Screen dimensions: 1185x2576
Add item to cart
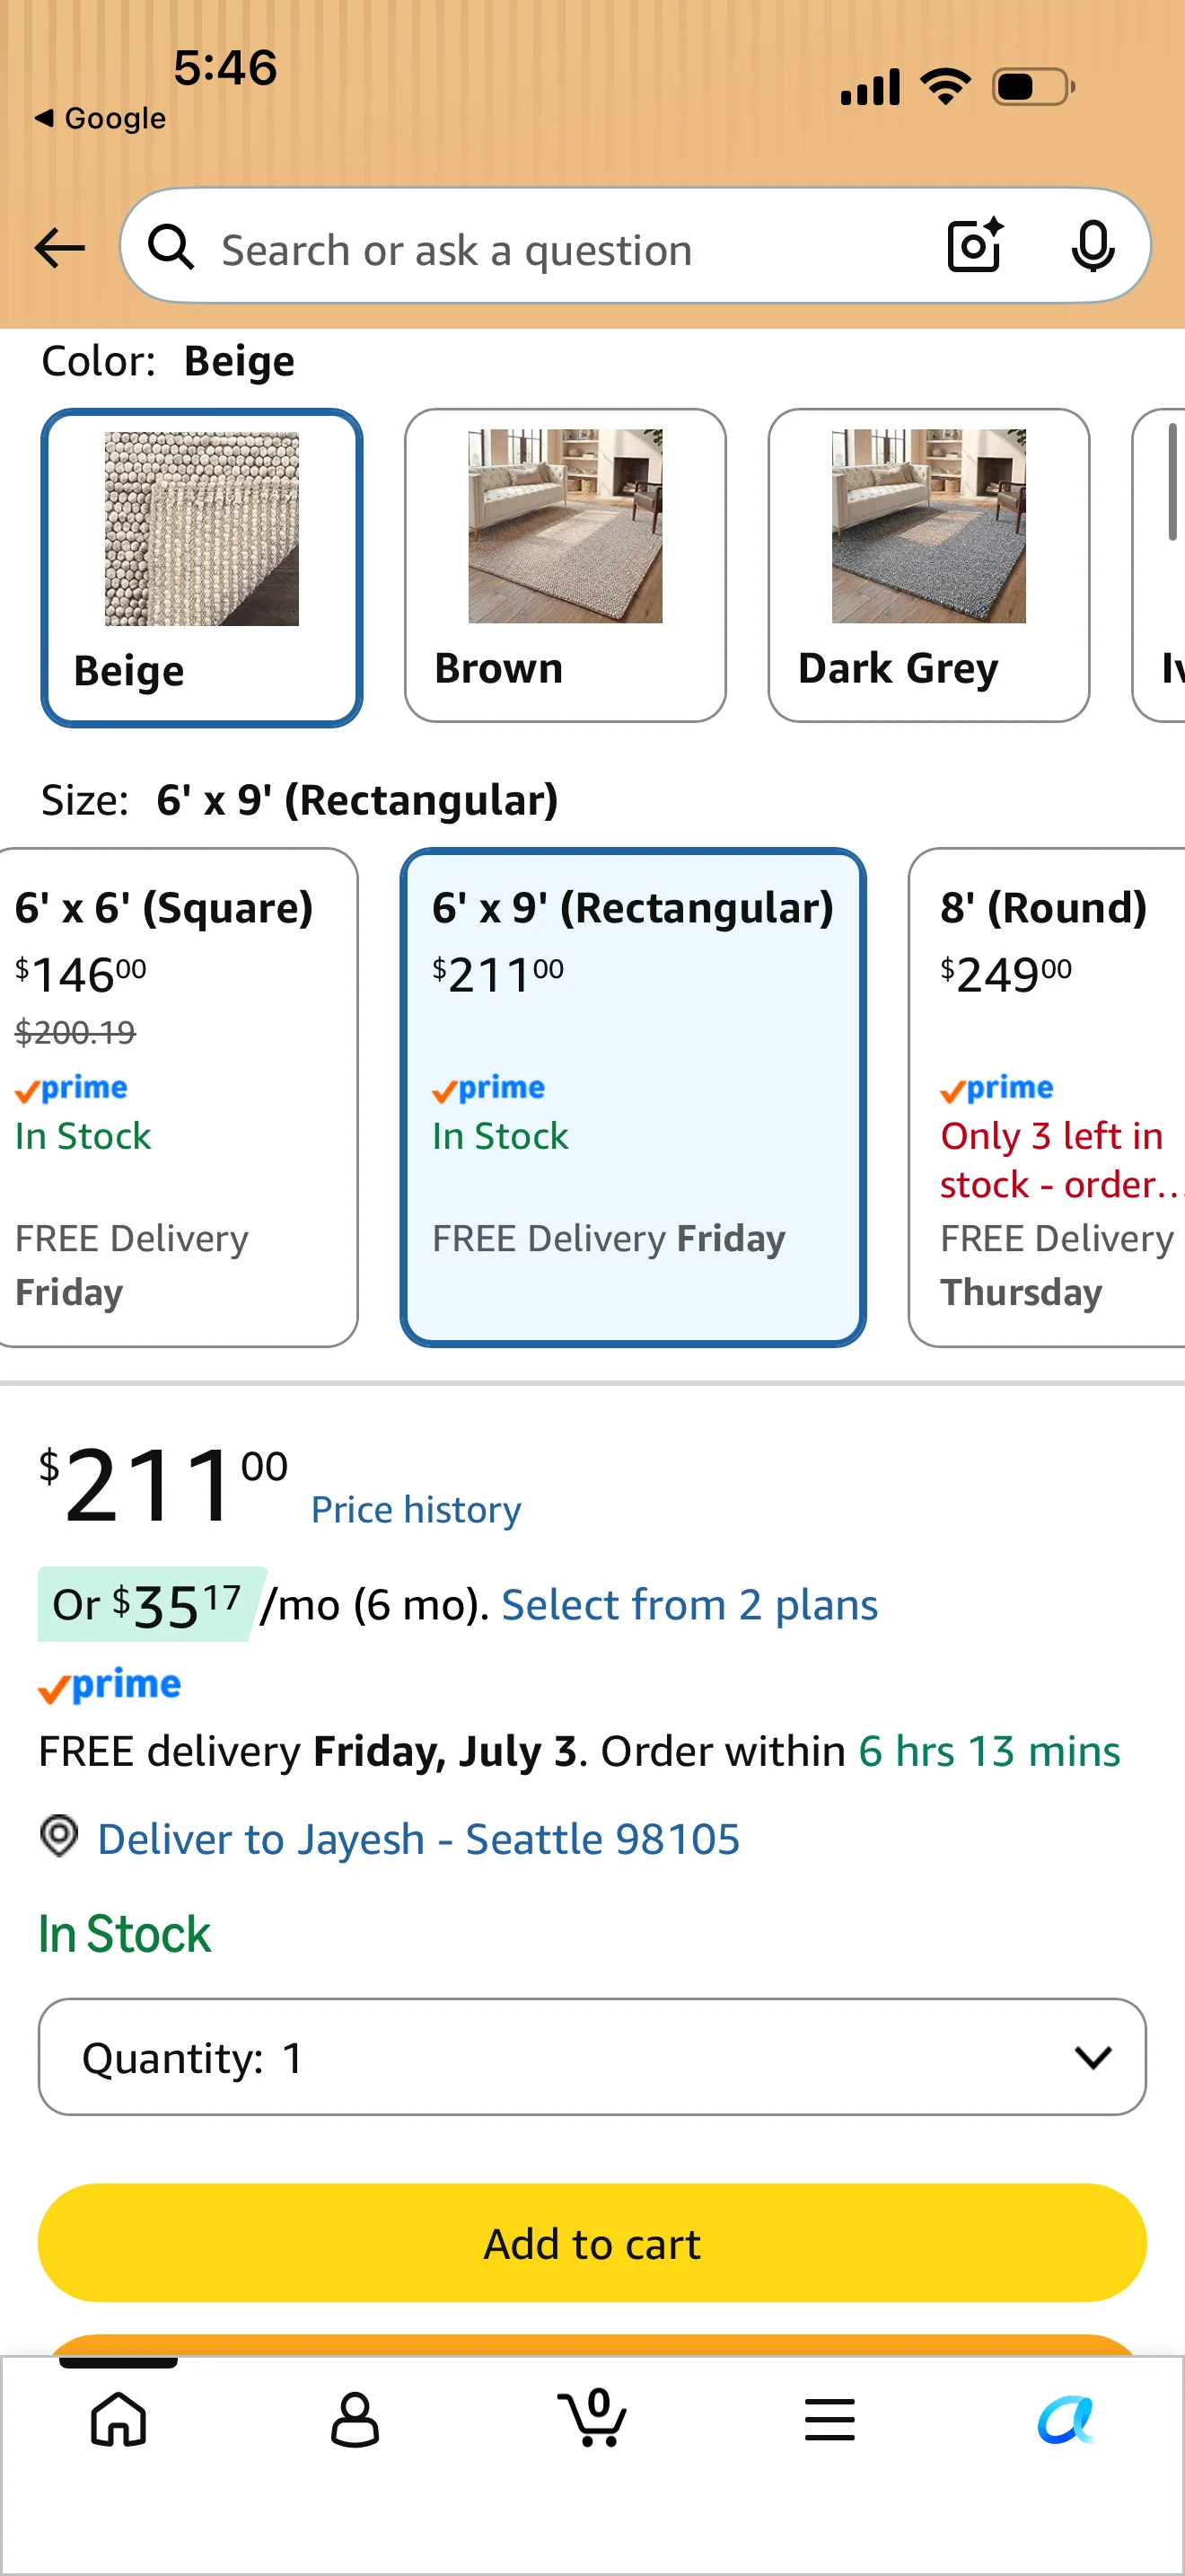click(x=592, y=2242)
